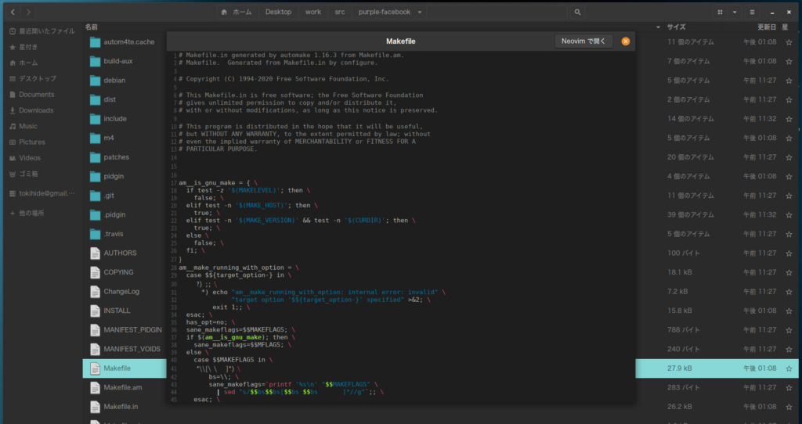
Task: Click the Neovim で開く button
Action: pos(583,41)
